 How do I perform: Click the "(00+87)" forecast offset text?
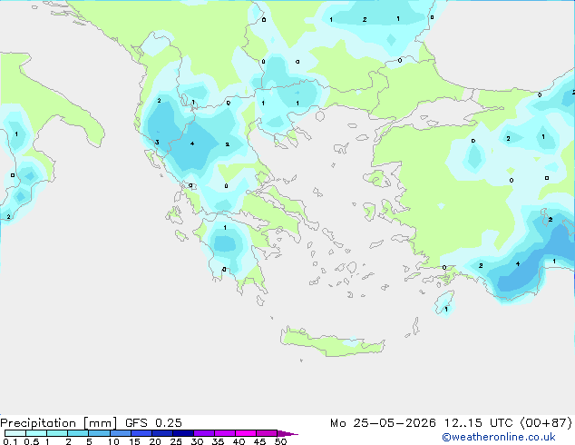(546, 423)
